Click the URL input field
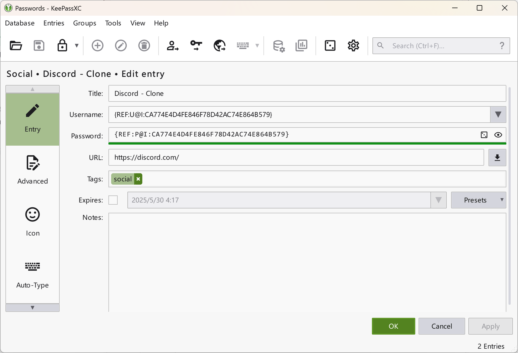This screenshot has height=353, width=518. [x=296, y=157]
